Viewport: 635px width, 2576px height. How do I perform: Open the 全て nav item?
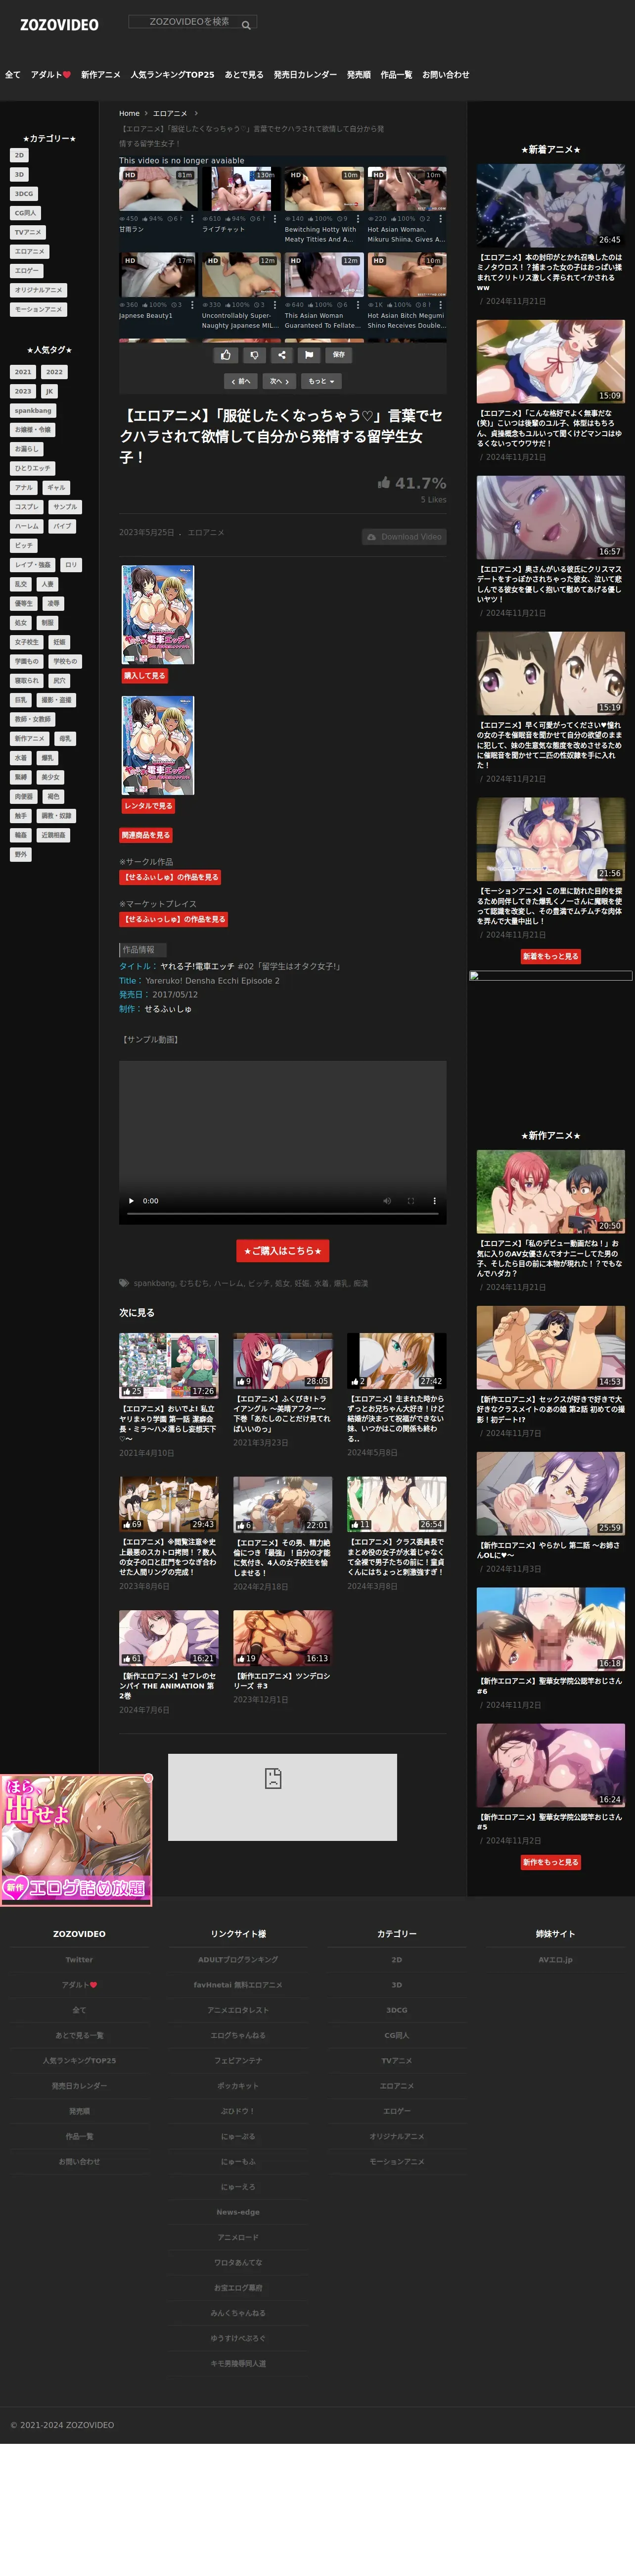click(x=13, y=75)
